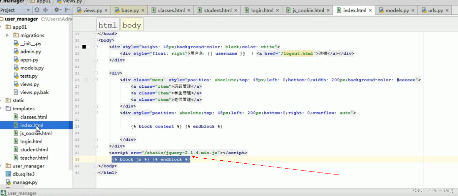Screen dimensions: 458x196
Task: Collapse all nodes in the Project panel
Action: coord(45,10)
